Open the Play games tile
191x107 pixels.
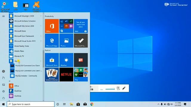81,75
